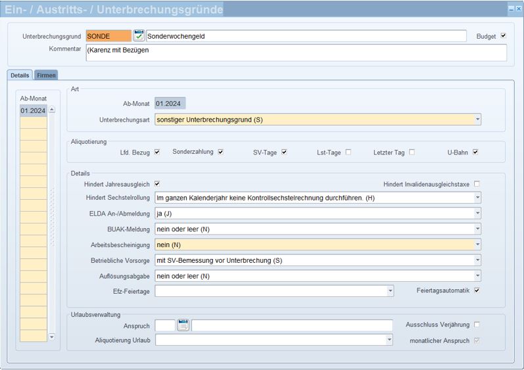The image size is (524, 370).
Task: Open the Efz-Feiertage dropdown
Action: click(389, 290)
